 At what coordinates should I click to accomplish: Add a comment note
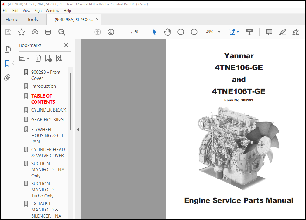[269, 32]
